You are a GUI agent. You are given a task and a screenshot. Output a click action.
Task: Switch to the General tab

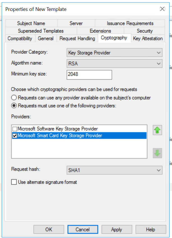coord(46,38)
